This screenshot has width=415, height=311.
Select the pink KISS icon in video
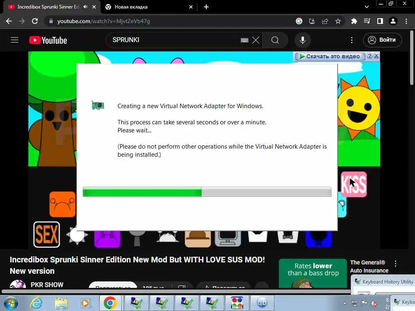pyautogui.click(x=353, y=184)
